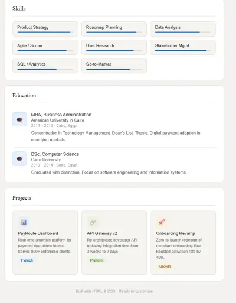Click the MBA graduation cap icon

click(x=19, y=119)
